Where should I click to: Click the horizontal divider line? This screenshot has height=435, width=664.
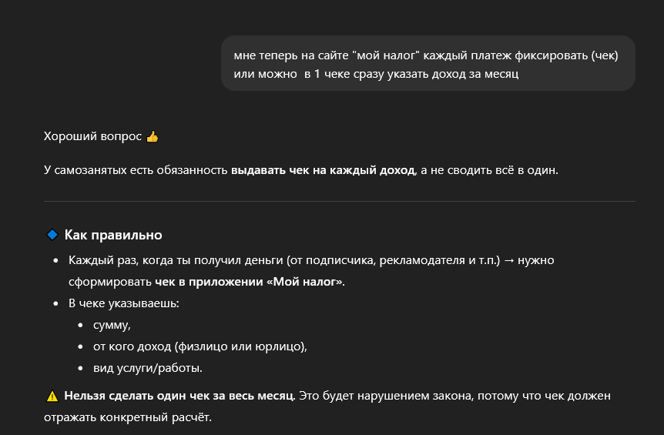click(x=339, y=202)
